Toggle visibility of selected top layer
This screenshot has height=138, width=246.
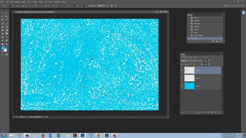pyautogui.click(x=182, y=71)
